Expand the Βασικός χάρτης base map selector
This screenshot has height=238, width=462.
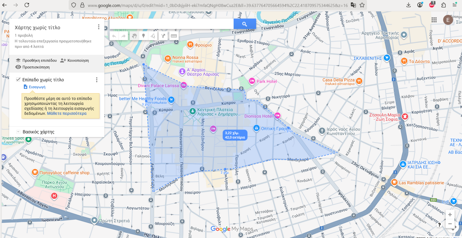pyautogui.click(x=18, y=132)
